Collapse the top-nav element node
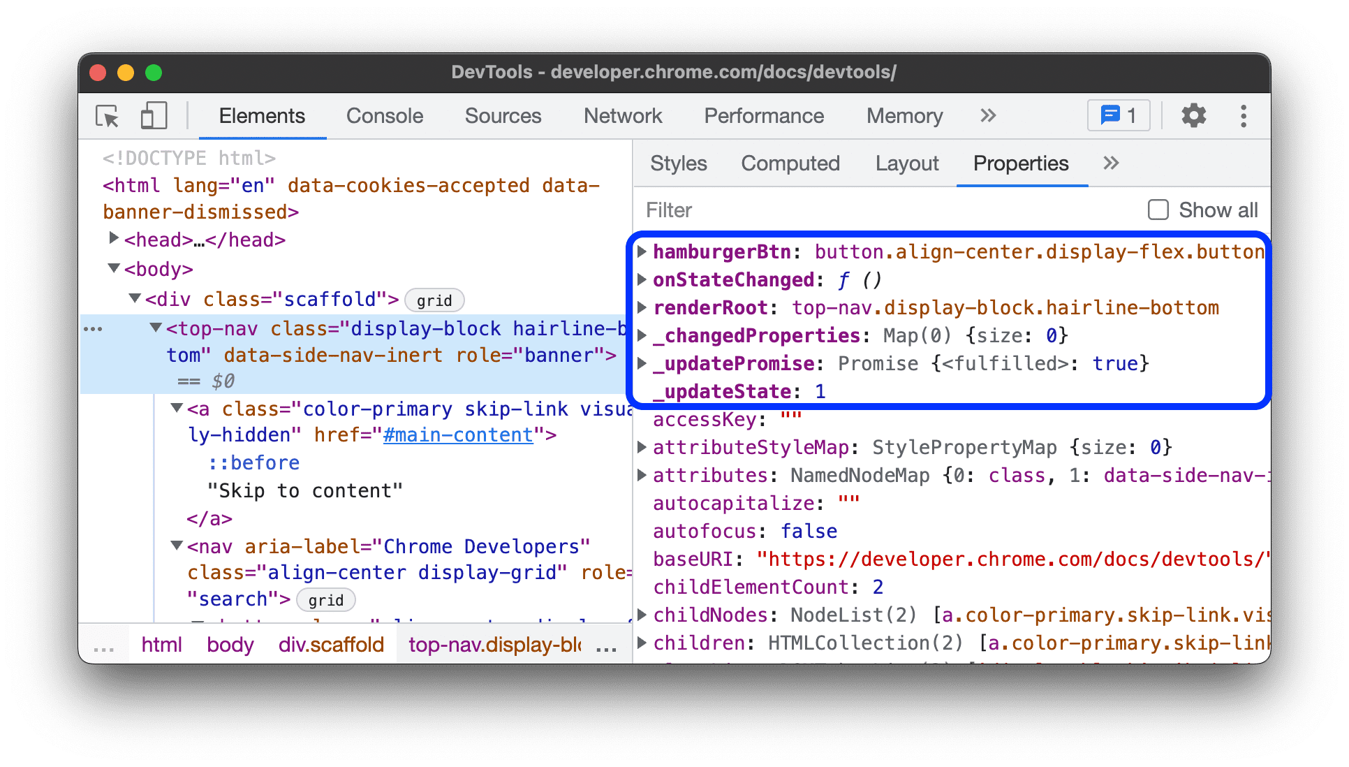The image size is (1349, 767). 155,327
